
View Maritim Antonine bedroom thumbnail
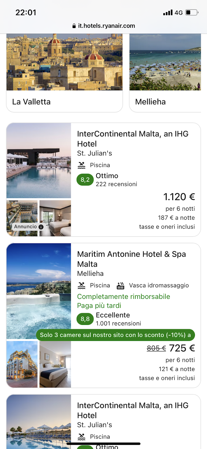[x=55, y=364]
